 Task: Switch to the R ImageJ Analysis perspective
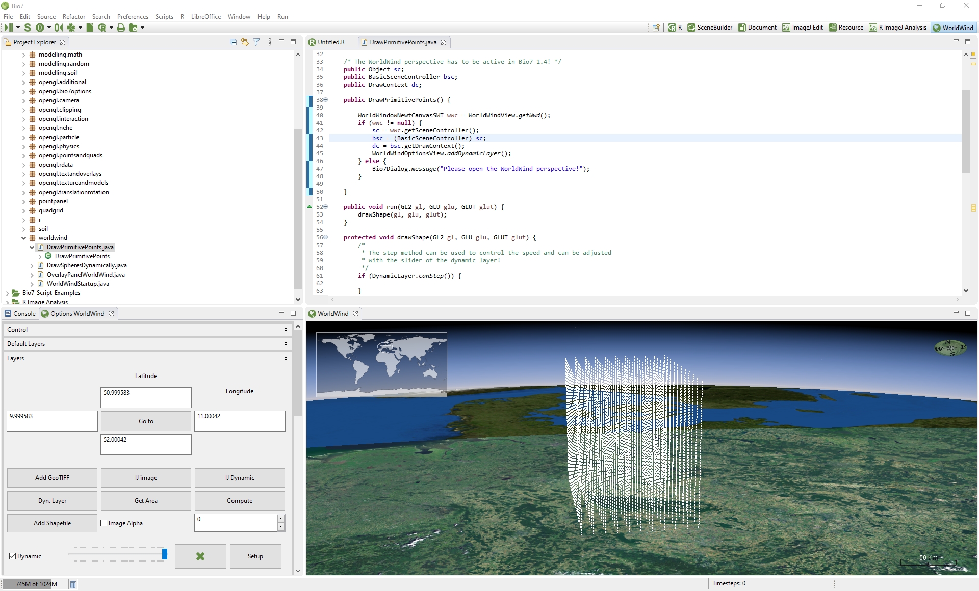coord(897,28)
